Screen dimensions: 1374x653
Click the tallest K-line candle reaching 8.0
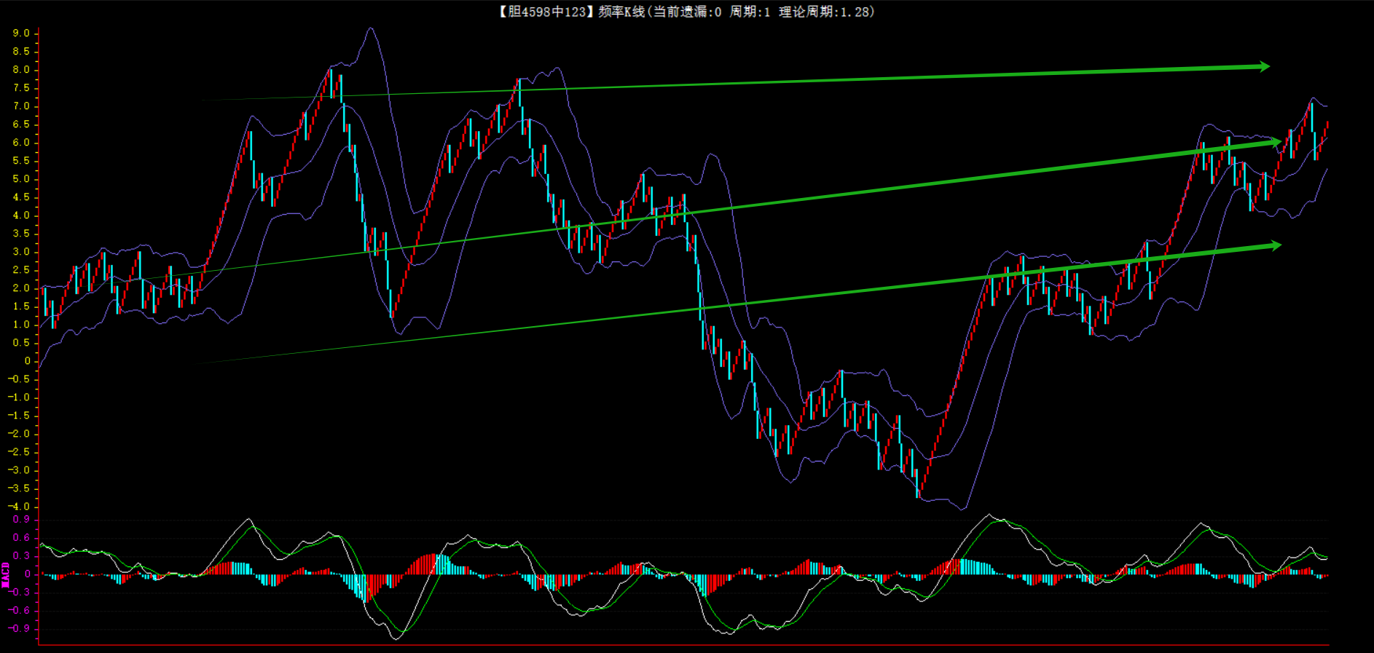331,84
